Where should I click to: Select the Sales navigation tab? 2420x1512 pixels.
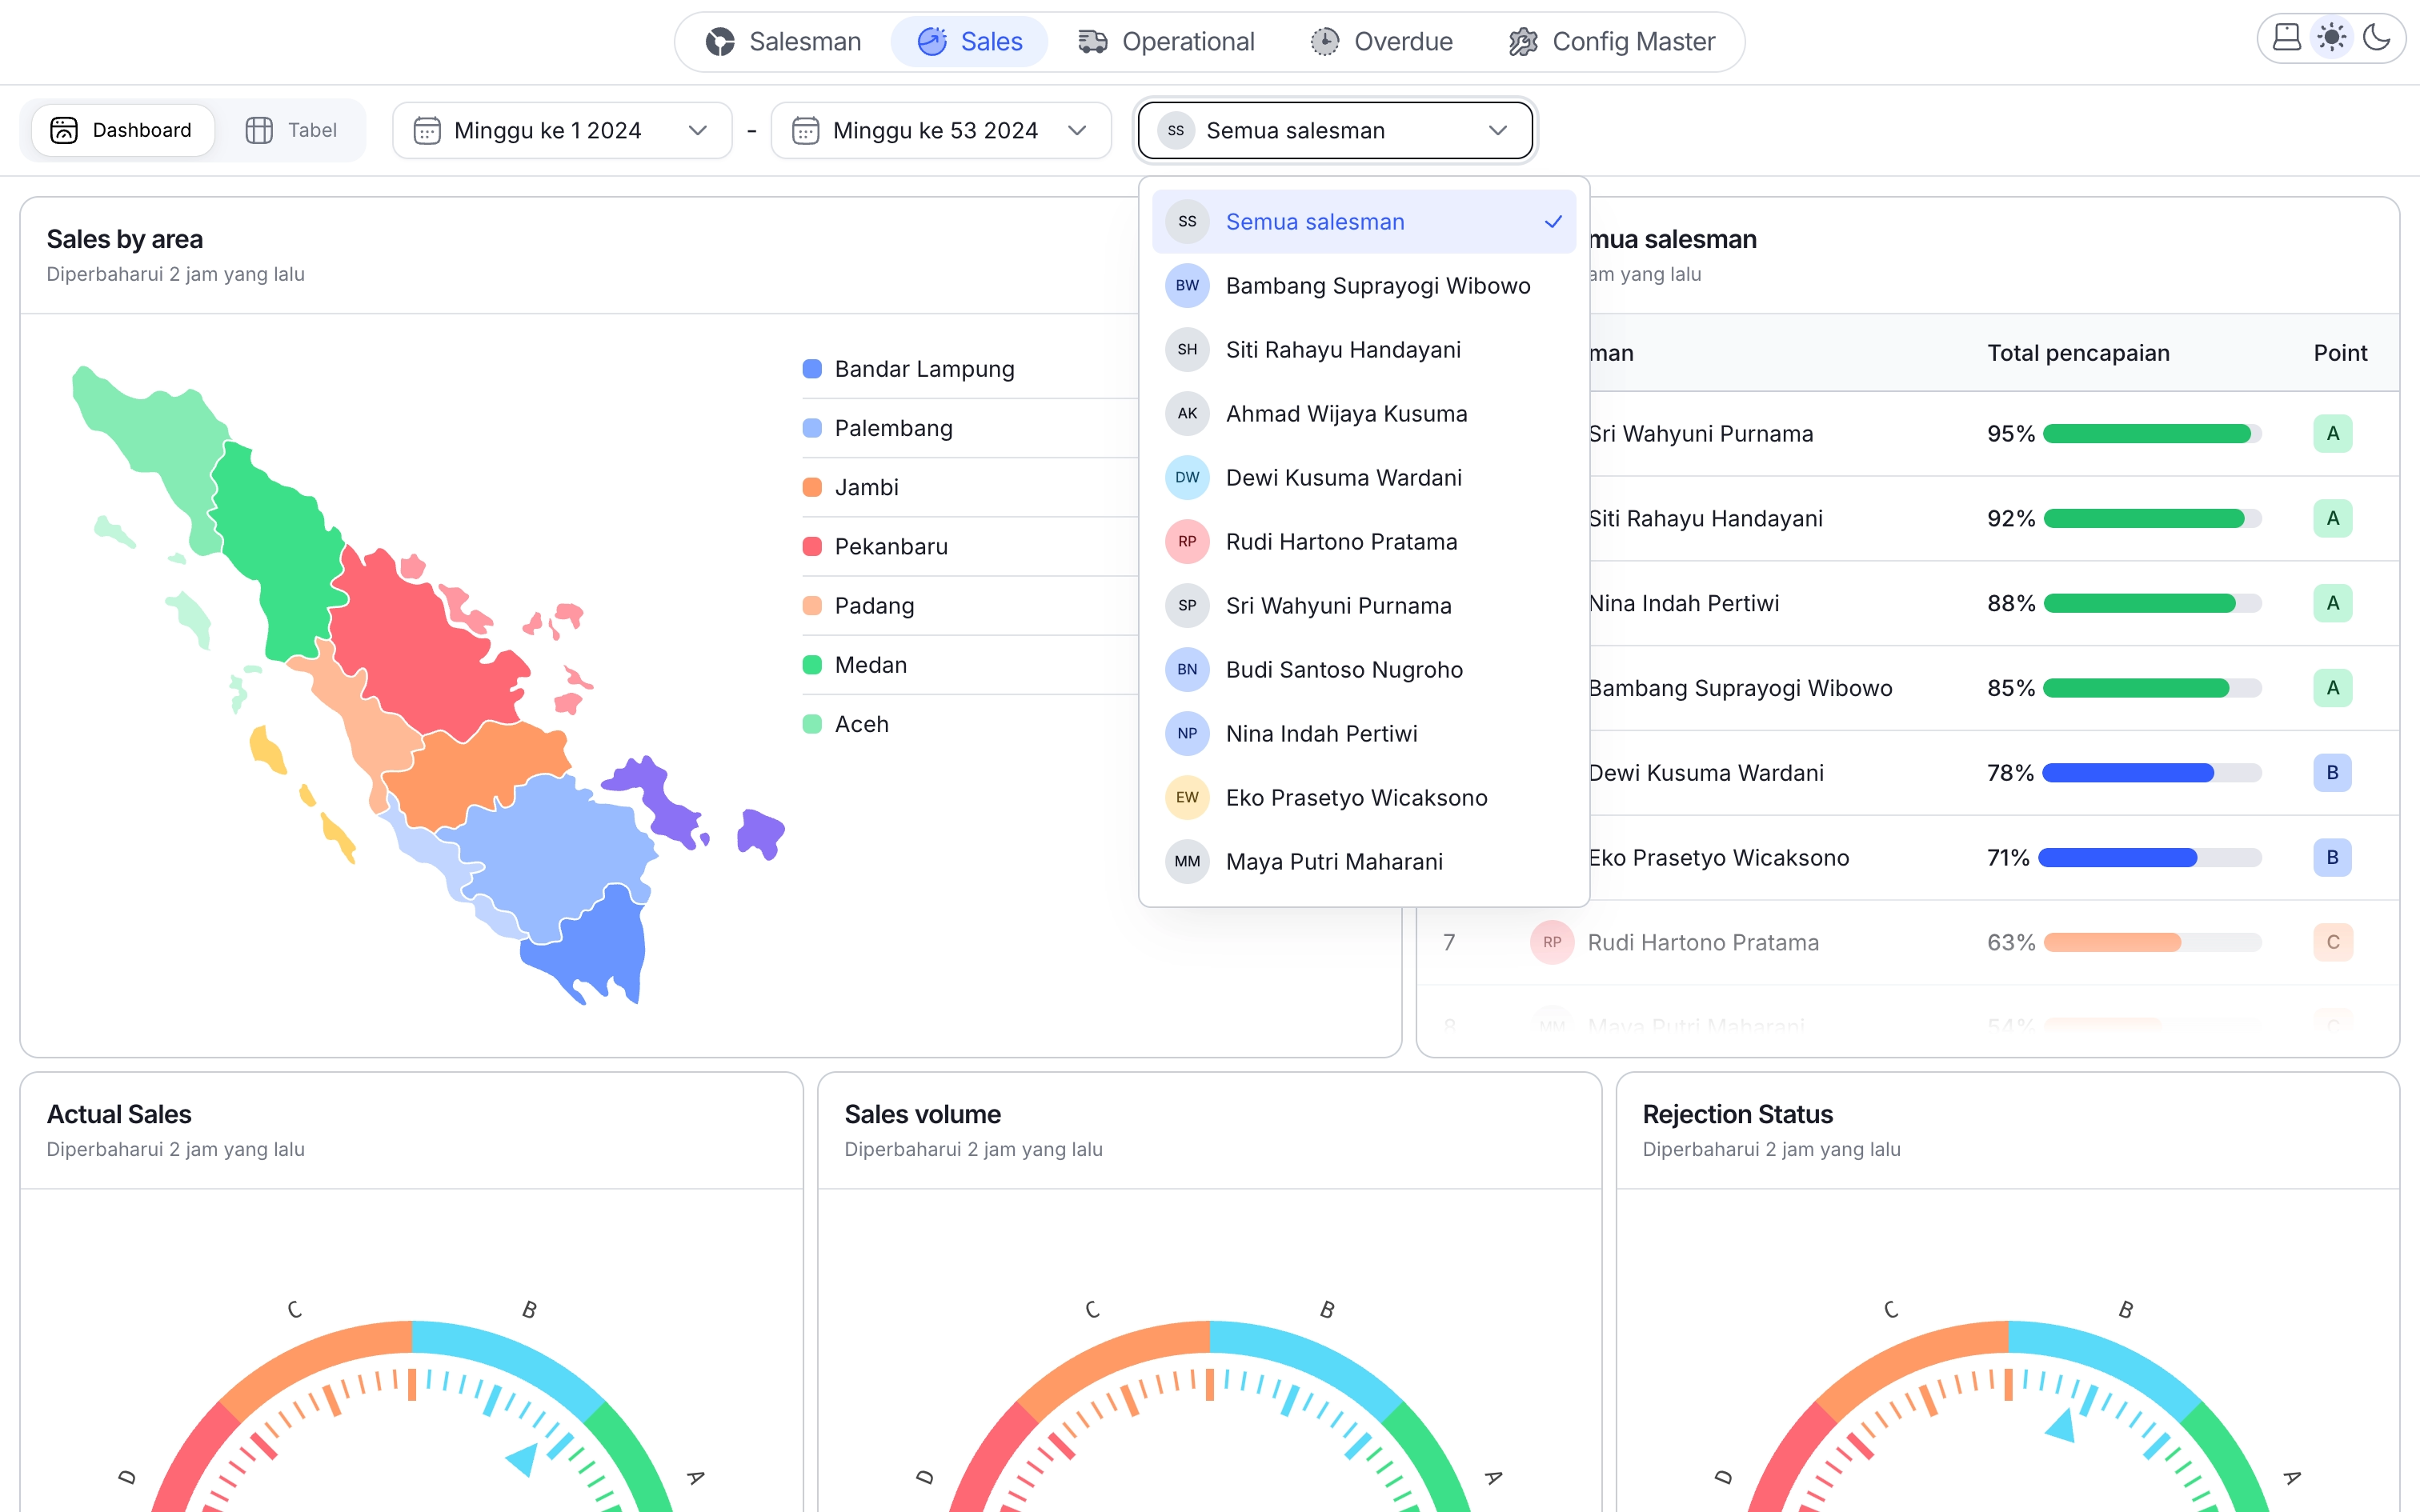pyautogui.click(x=969, y=41)
